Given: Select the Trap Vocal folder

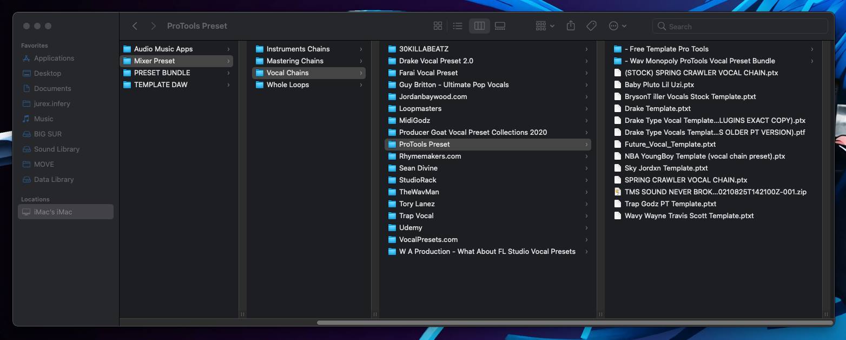Looking at the screenshot, I should 488,215.
